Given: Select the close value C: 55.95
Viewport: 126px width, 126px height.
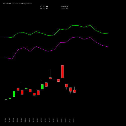Looking at the screenshot, I should point(44,7).
